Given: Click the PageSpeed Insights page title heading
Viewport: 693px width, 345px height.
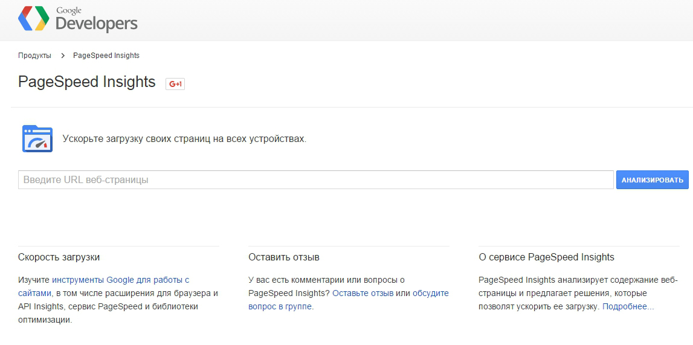Looking at the screenshot, I should tap(87, 82).
